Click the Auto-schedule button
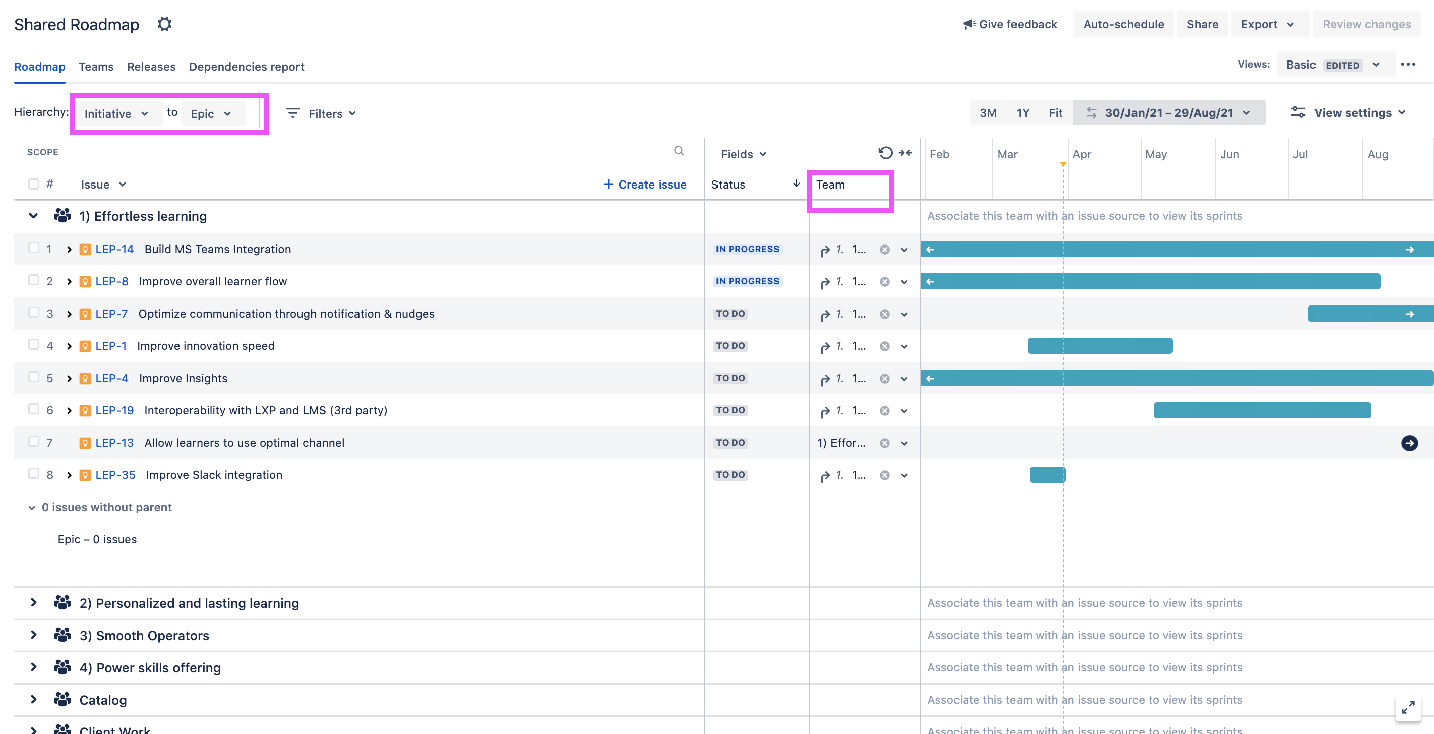Screen dimensions: 1434x734 click(x=1123, y=24)
